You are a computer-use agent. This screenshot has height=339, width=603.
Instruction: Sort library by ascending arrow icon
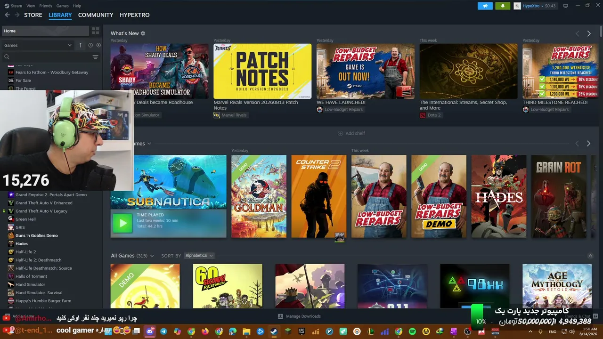(81, 45)
